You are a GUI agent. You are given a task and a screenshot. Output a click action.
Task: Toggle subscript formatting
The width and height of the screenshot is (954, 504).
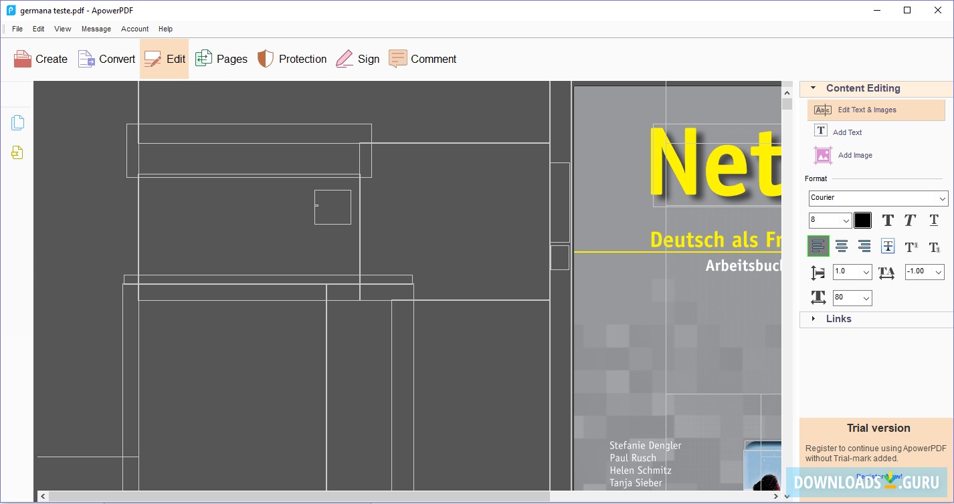click(x=935, y=247)
